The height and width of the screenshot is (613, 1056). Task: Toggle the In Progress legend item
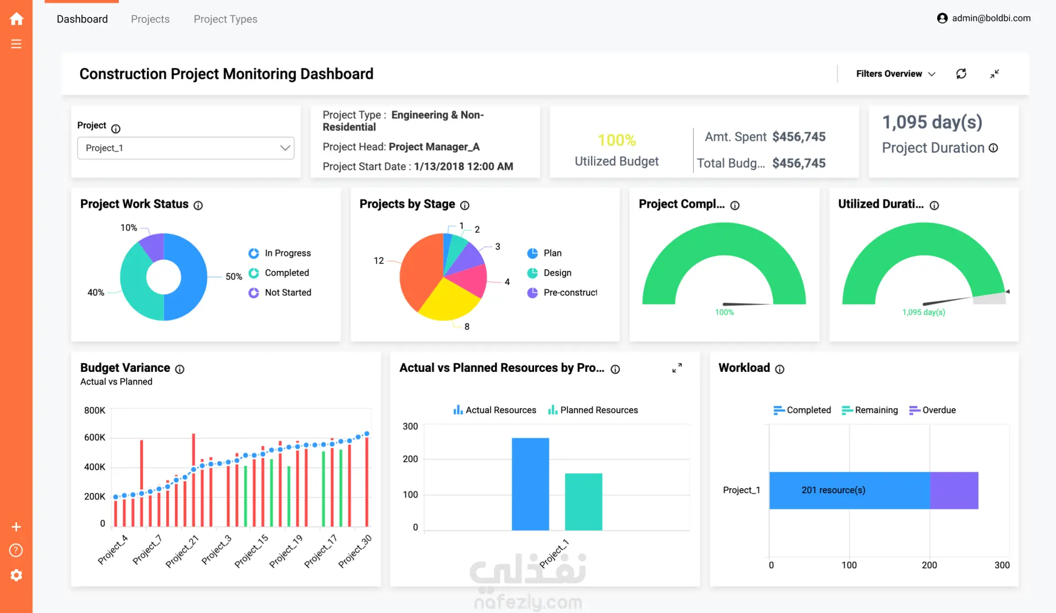click(x=279, y=253)
